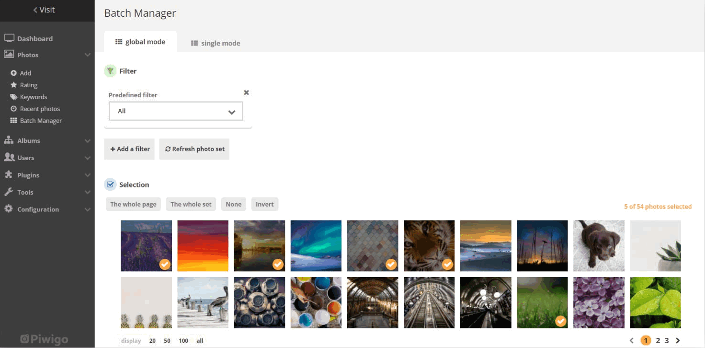The image size is (705, 348).
Task: Select the escalator tunnel photo
Action: pos(429,302)
